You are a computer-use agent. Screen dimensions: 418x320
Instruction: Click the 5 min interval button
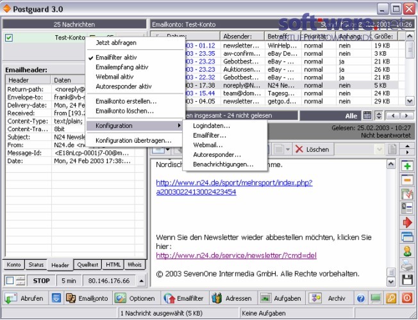69,280
